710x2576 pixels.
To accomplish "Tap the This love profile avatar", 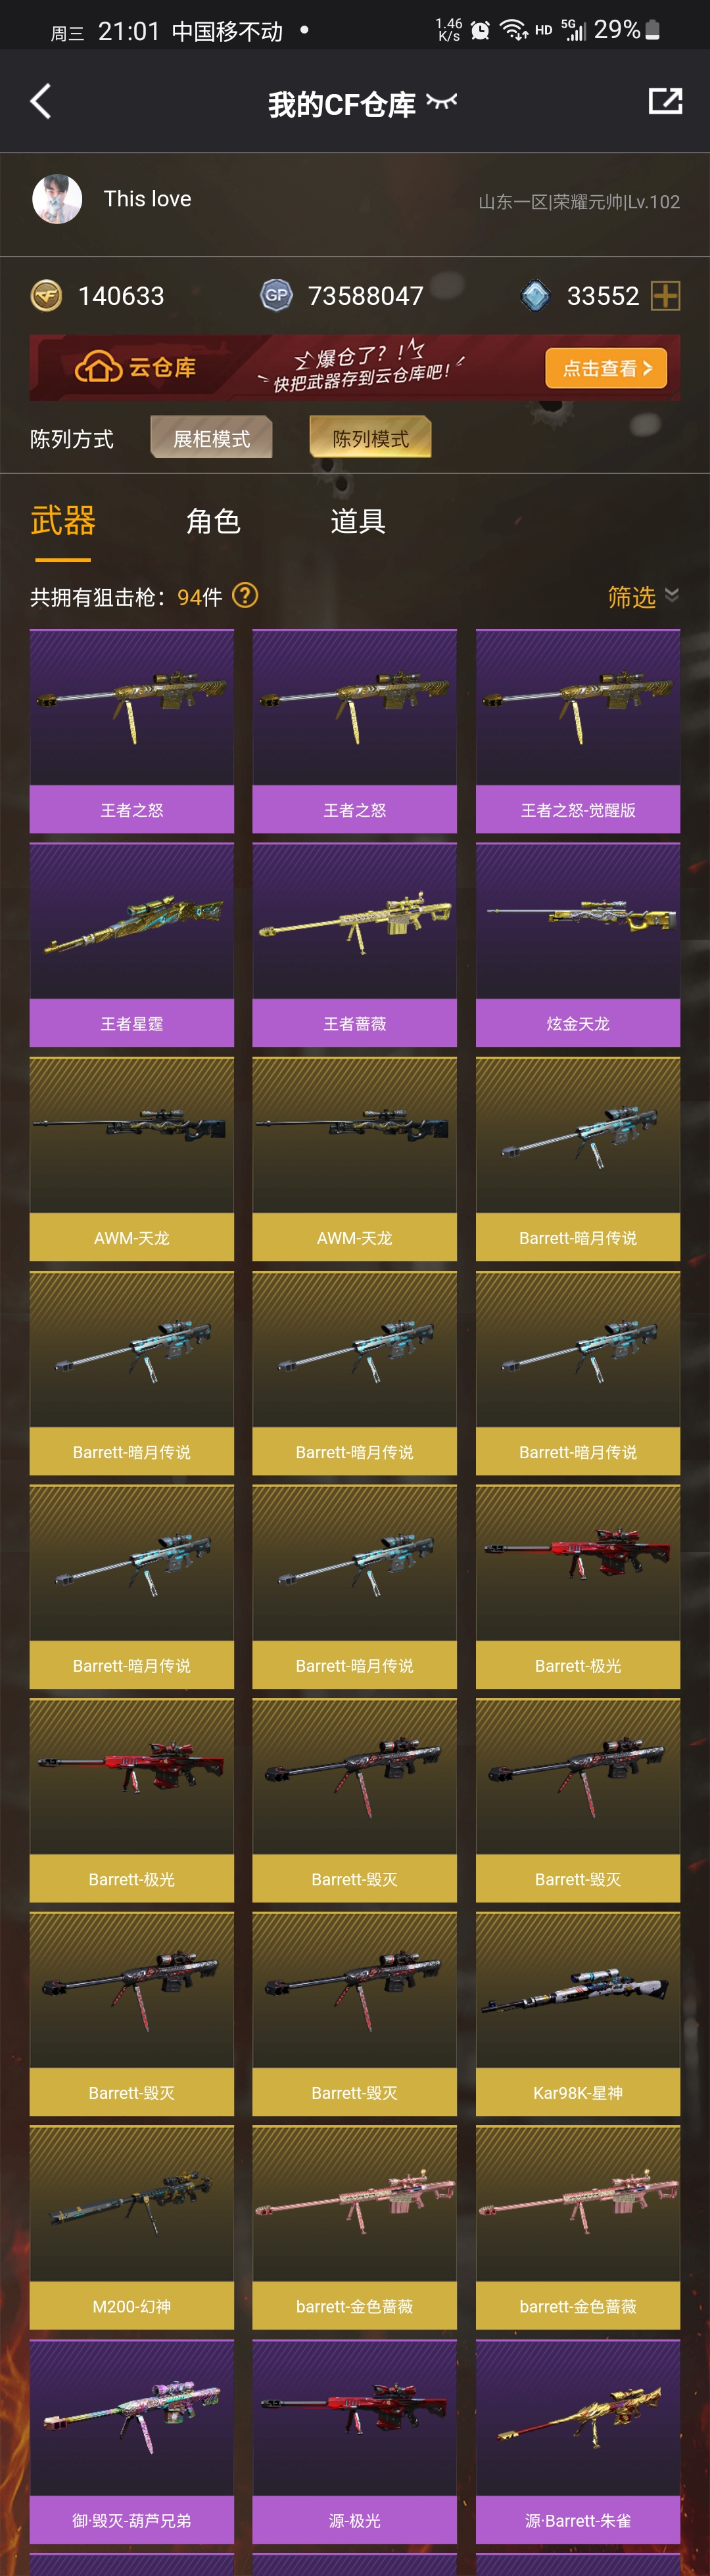I will (x=57, y=199).
